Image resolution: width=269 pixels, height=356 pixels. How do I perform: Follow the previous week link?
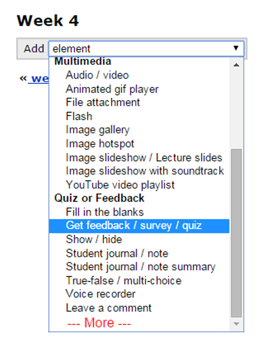pyautogui.click(x=38, y=79)
